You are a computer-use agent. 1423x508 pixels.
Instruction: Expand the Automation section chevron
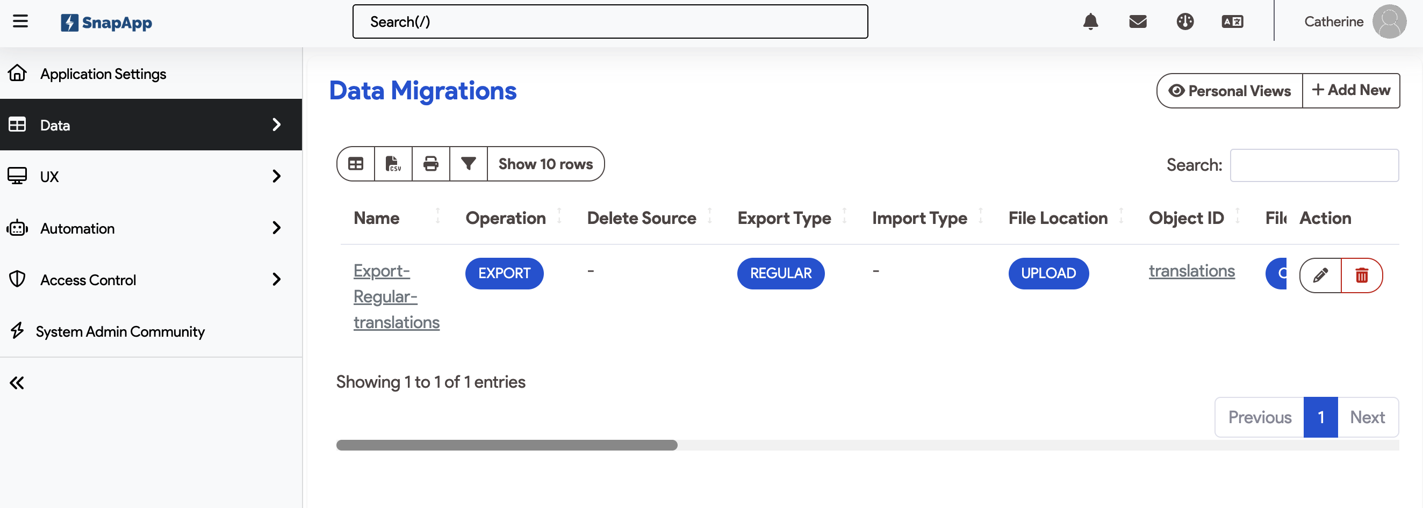pos(276,228)
